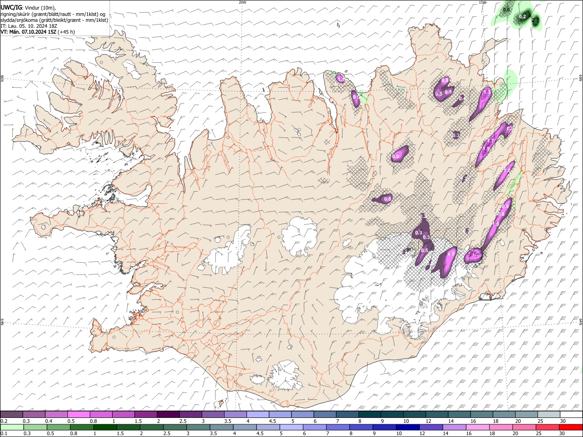583x437 pixels.
Task: Click the '1.3' snowfall value on the map
Action: [487, 92]
